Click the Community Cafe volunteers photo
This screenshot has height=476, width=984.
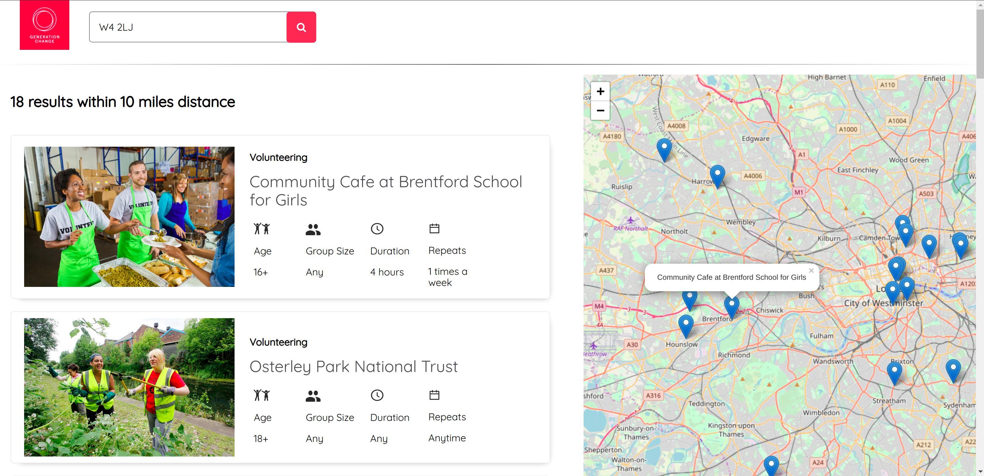[x=129, y=217]
